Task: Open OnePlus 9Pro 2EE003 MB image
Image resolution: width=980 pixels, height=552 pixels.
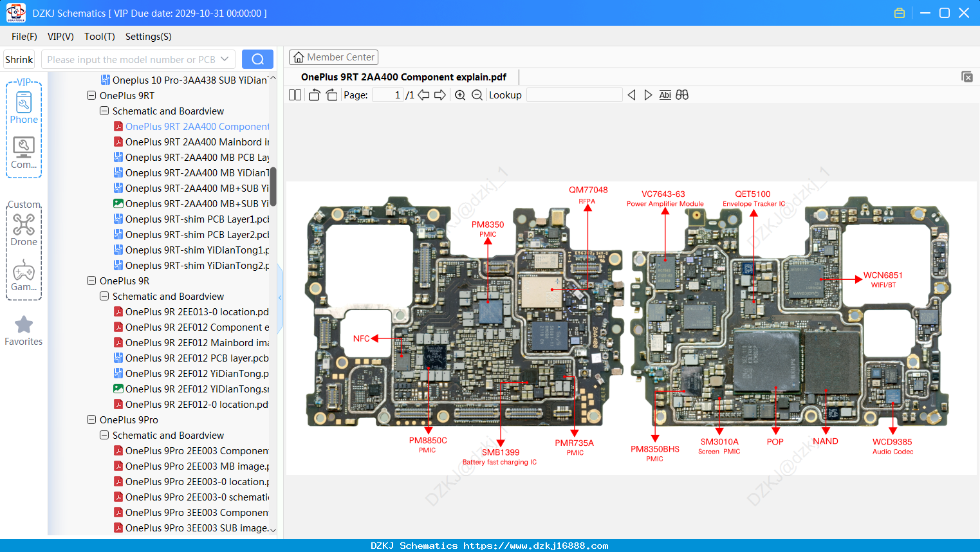Action: click(192, 466)
